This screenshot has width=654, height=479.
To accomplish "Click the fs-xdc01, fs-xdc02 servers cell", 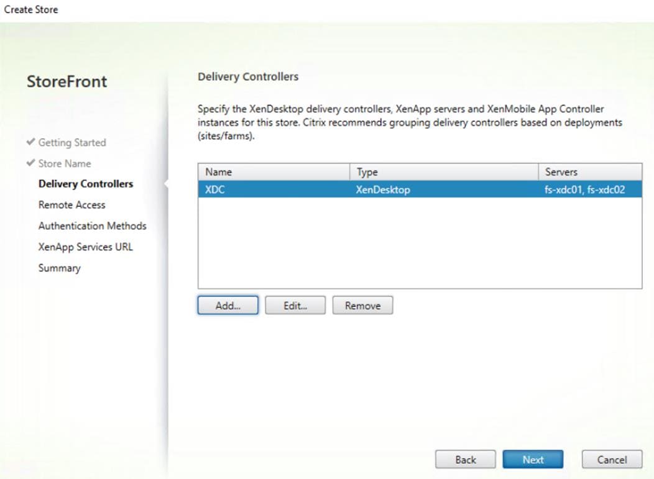I will (585, 189).
